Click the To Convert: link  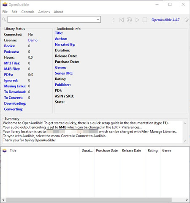tap(13, 97)
